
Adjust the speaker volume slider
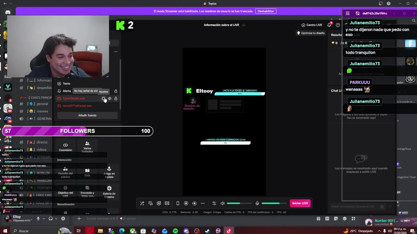click(239, 203)
